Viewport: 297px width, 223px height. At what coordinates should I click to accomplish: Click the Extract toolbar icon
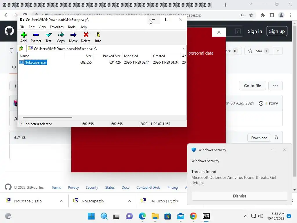click(x=36, y=37)
